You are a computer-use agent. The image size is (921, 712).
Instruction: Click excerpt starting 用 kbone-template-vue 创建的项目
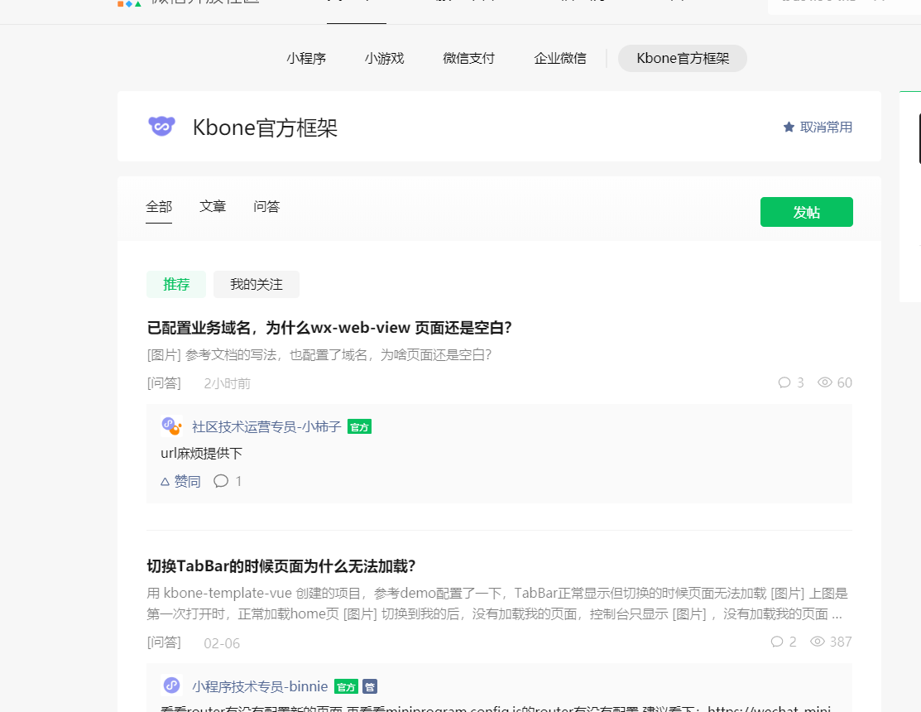click(x=497, y=604)
